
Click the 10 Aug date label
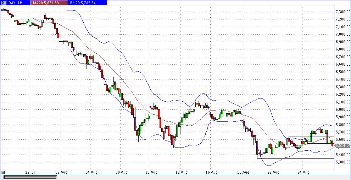151,172
